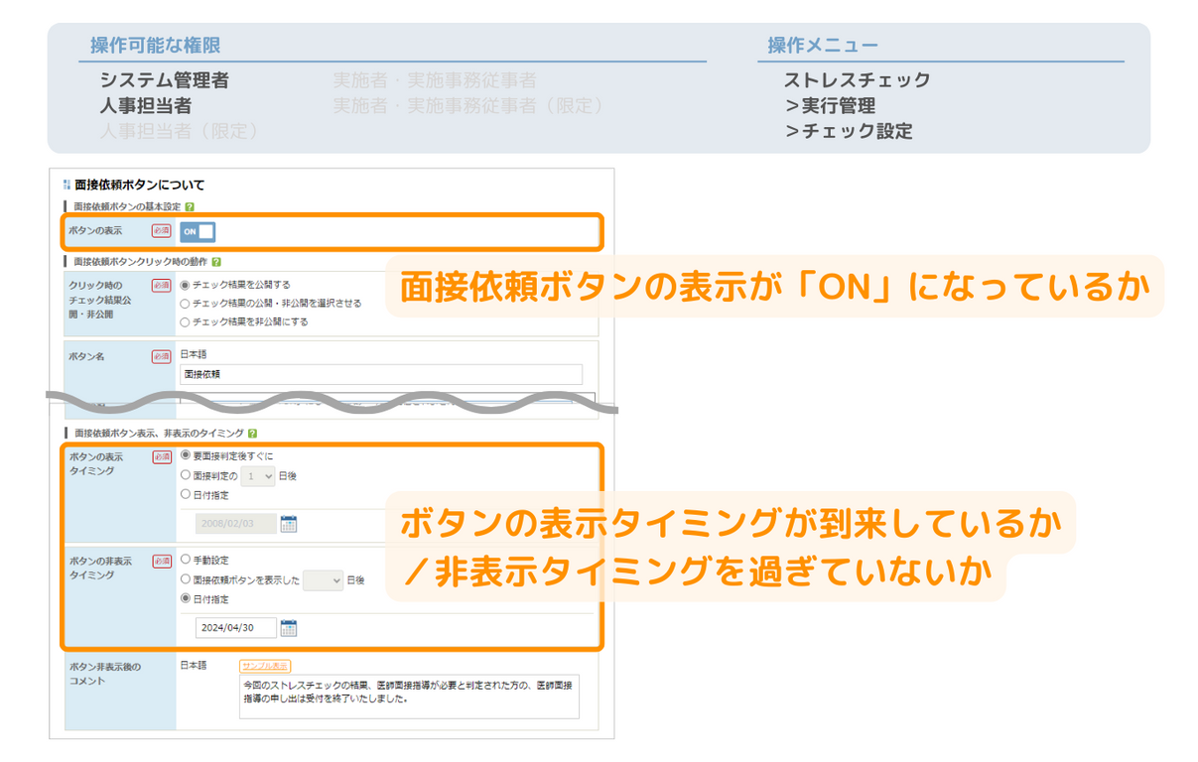
Task: Expand the 面接依頼ボタンを表示した days dropdown
Action: 323,580
